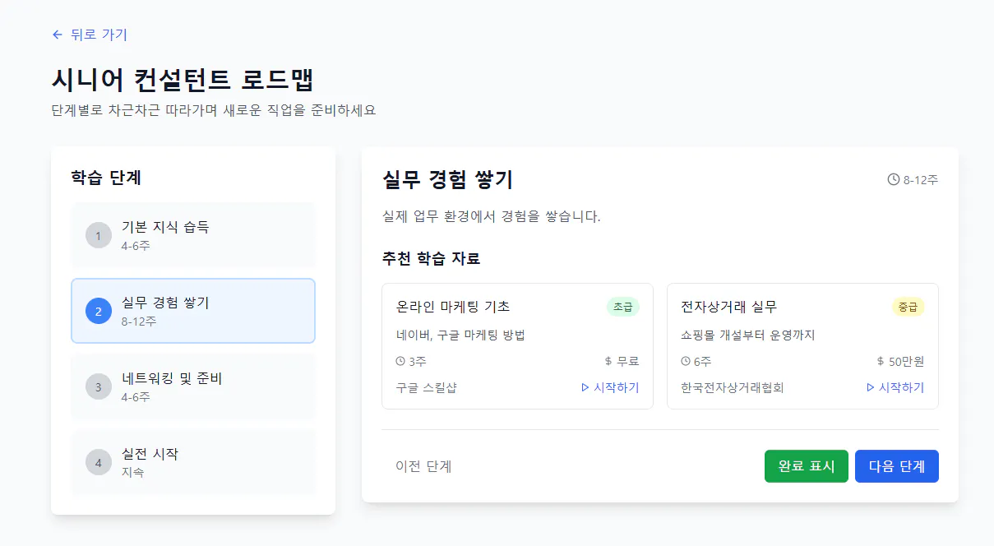
Task: Click dollar icon beside 50만원
Action: coord(881,361)
